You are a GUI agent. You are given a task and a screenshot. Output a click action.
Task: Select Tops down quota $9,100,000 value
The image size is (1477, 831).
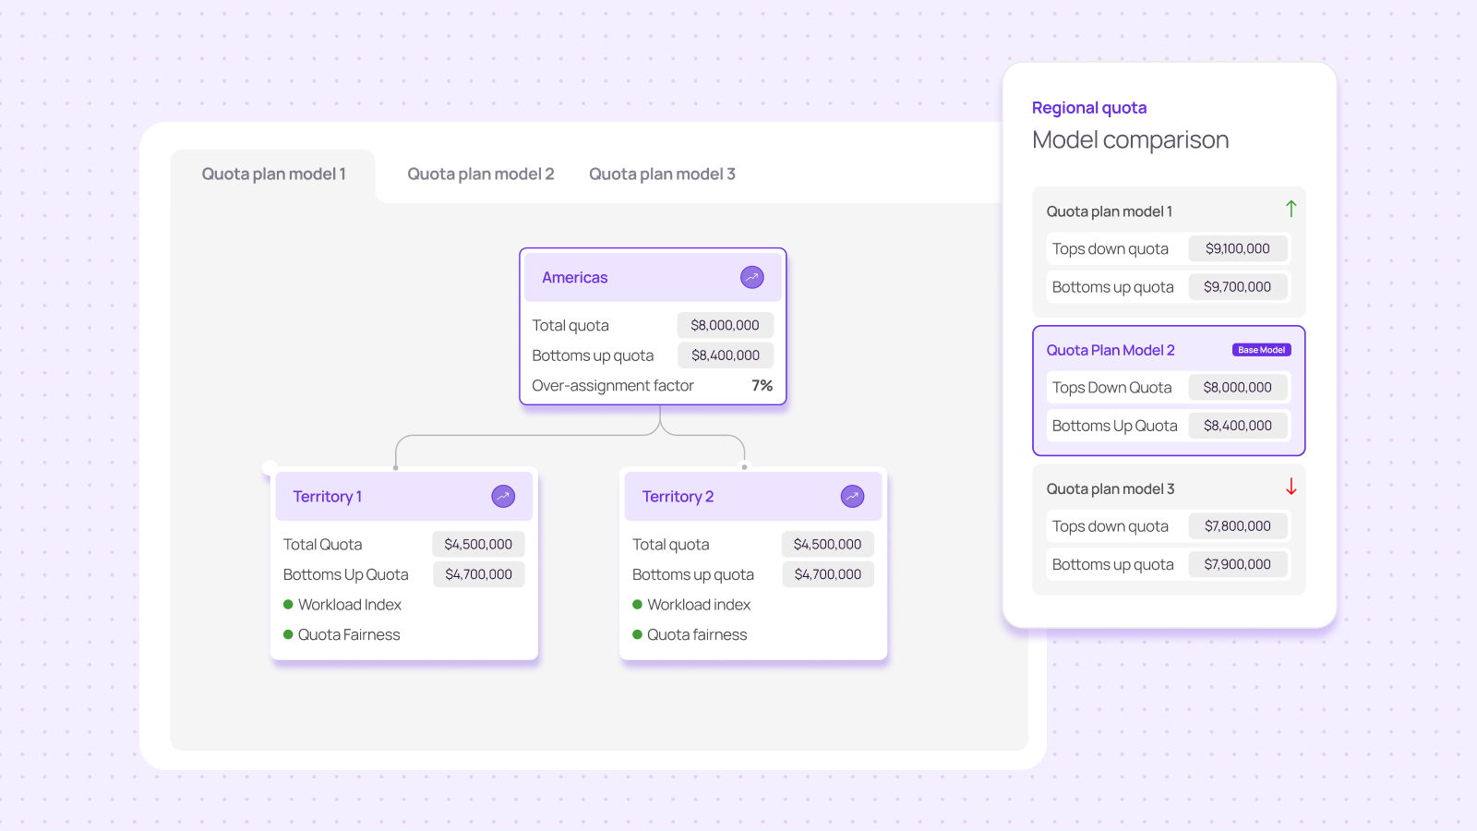pyautogui.click(x=1237, y=248)
